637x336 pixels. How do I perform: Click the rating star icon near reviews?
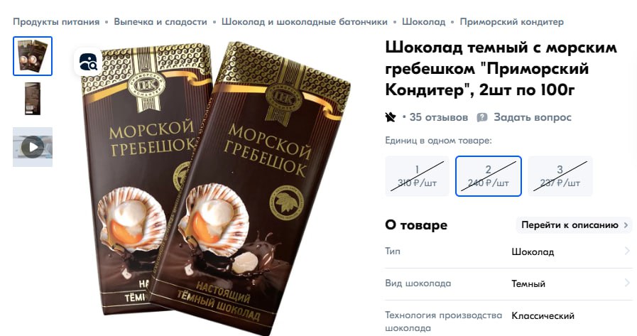pyautogui.click(x=391, y=117)
